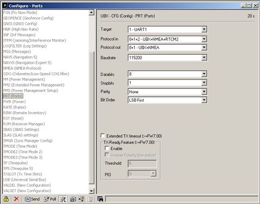The image size is (260, 204).
Task: Select RXM (Receiver Manager) entry
Action: tap(24, 124)
